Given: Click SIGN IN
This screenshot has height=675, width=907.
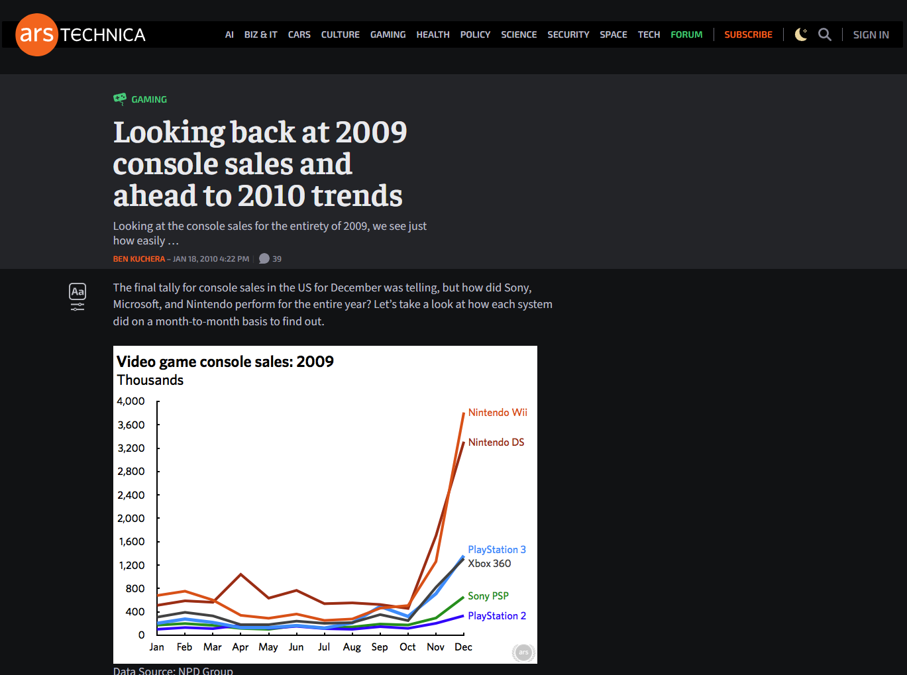Looking at the screenshot, I should [x=871, y=34].
